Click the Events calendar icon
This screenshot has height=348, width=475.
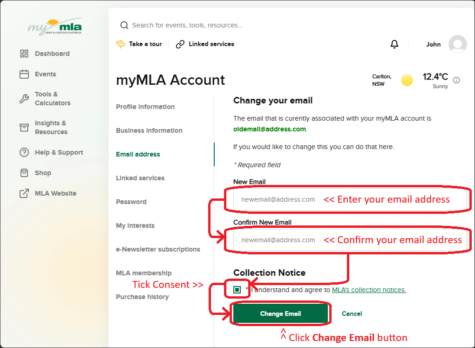click(24, 74)
